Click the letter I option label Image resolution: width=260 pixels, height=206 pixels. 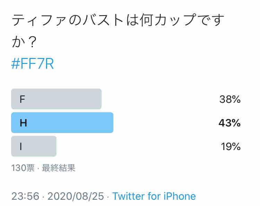pyautogui.click(x=21, y=147)
